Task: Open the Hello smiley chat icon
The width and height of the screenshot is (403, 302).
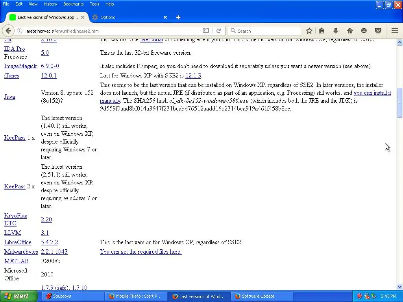Action: coord(364,31)
